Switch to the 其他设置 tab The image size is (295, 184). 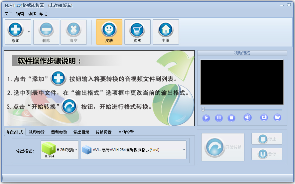(x=126, y=132)
